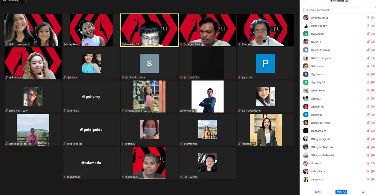This screenshot has width=377, height=195.
Task: Toggle the camera for @thegoodbi(jessa) in the list
Action: tap(373, 147)
